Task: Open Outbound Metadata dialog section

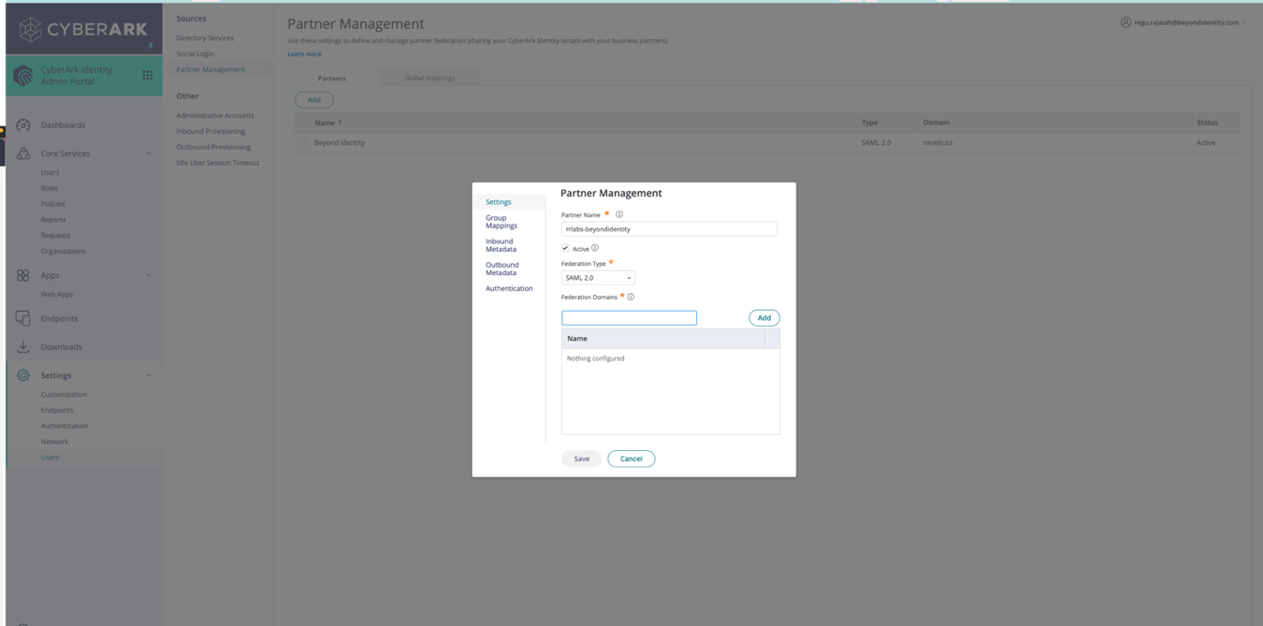Action: tap(501, 269)
